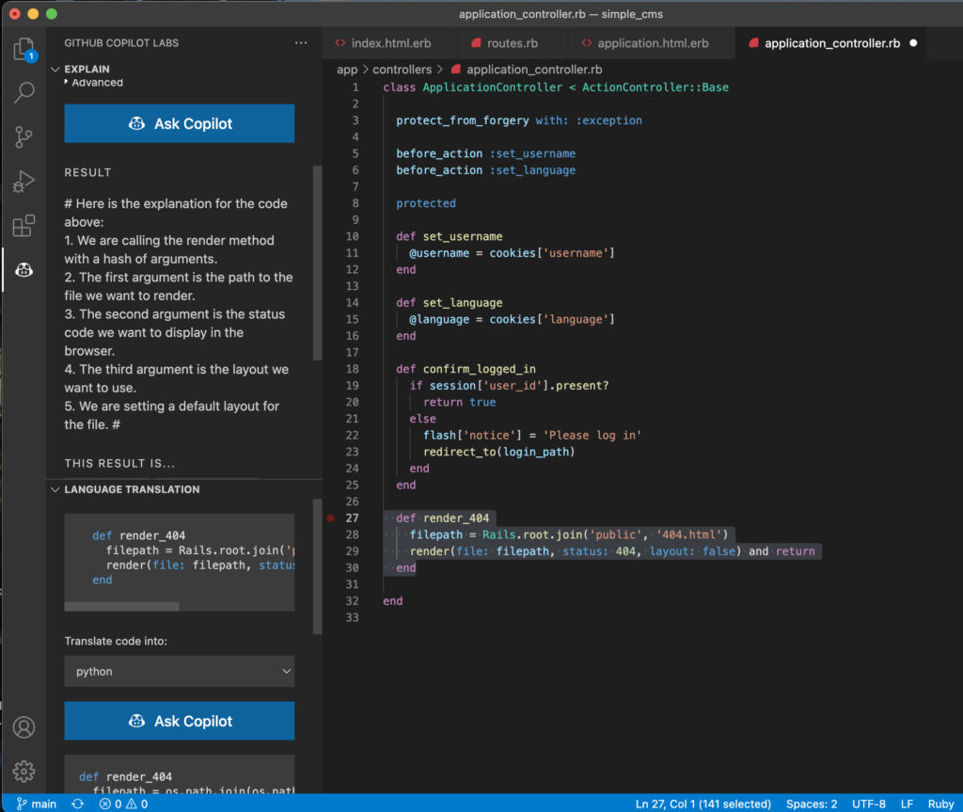963x812 pixels.
Task: Click the main branch indicator in status bar
Action: (37, 804)
